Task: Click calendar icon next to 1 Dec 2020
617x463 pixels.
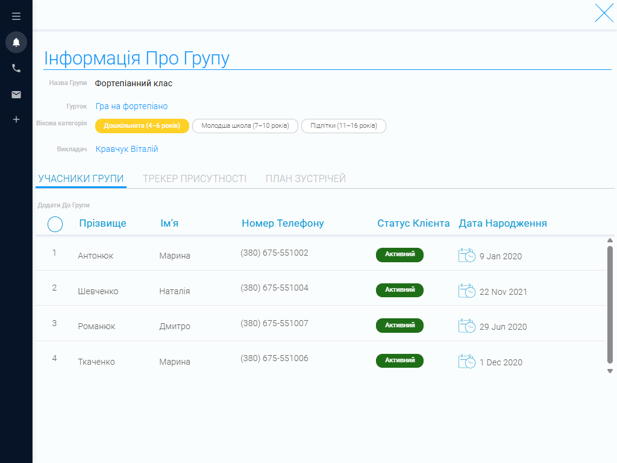Action: pyautogui.click(x=467, y=362)
